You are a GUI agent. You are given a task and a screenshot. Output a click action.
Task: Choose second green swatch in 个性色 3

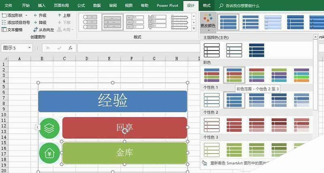[x=234, y=150]
